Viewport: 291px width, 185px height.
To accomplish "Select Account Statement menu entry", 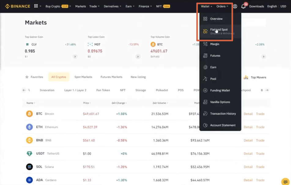I will [x=220, y=125].
